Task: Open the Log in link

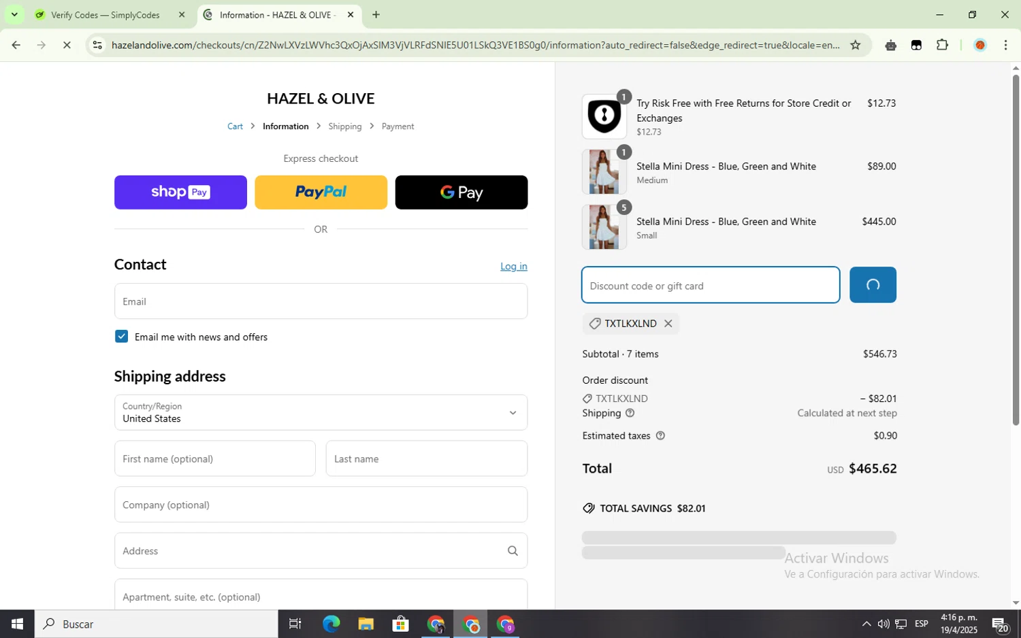Action: [514, 266]
